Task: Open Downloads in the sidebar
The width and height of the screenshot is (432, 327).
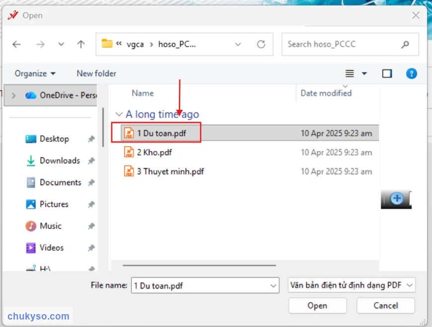Action: click(53, 161)
